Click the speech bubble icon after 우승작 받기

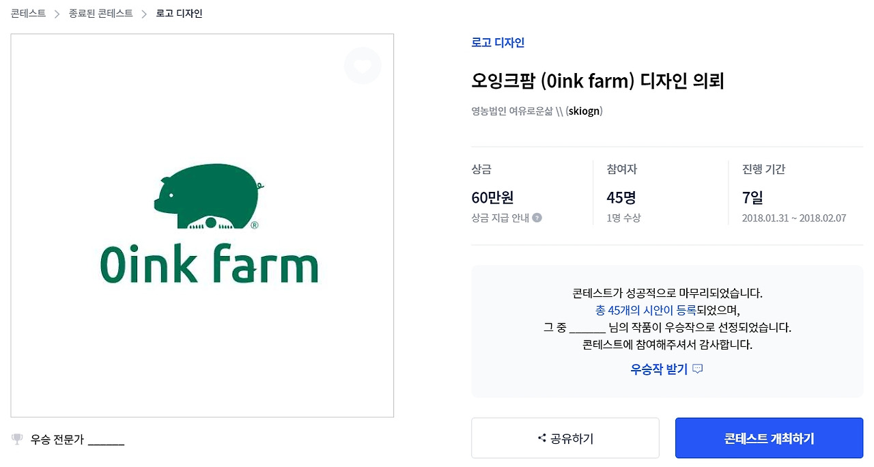[697, 369]
